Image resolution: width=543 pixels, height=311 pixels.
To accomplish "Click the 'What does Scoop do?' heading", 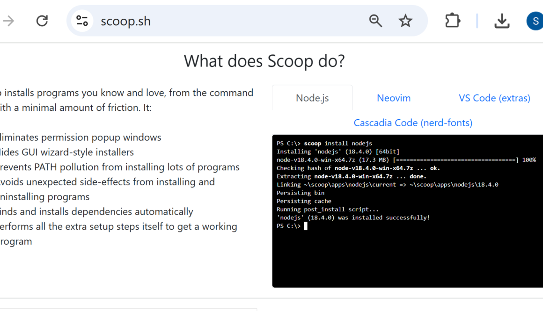I will 264,61.
